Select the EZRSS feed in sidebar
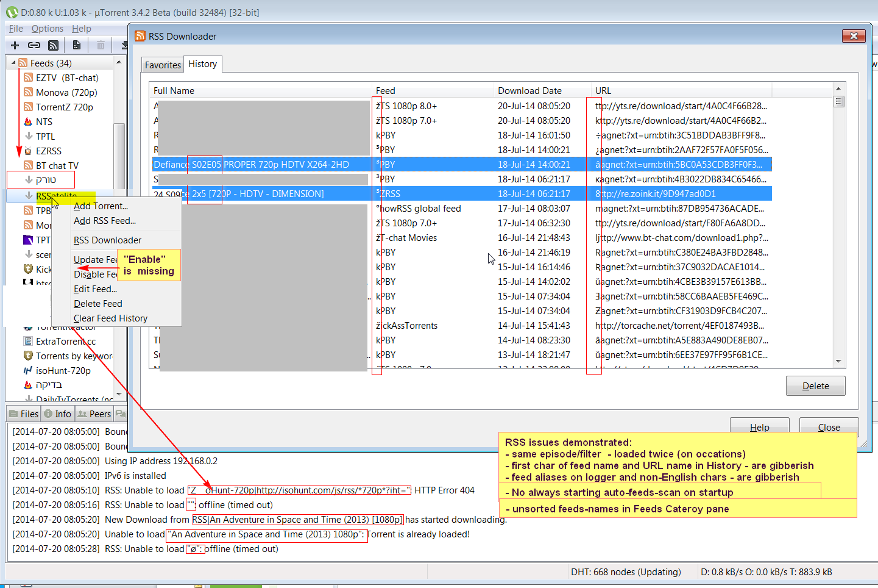The image size is (878, 588). [x=48, y=151]
